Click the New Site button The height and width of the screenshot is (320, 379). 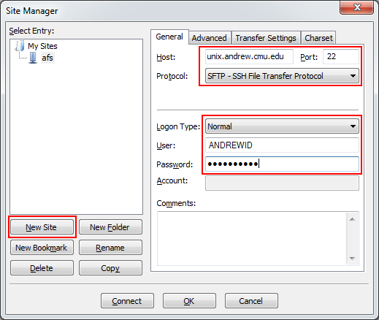pyautogui.click(x=42, y=227)
